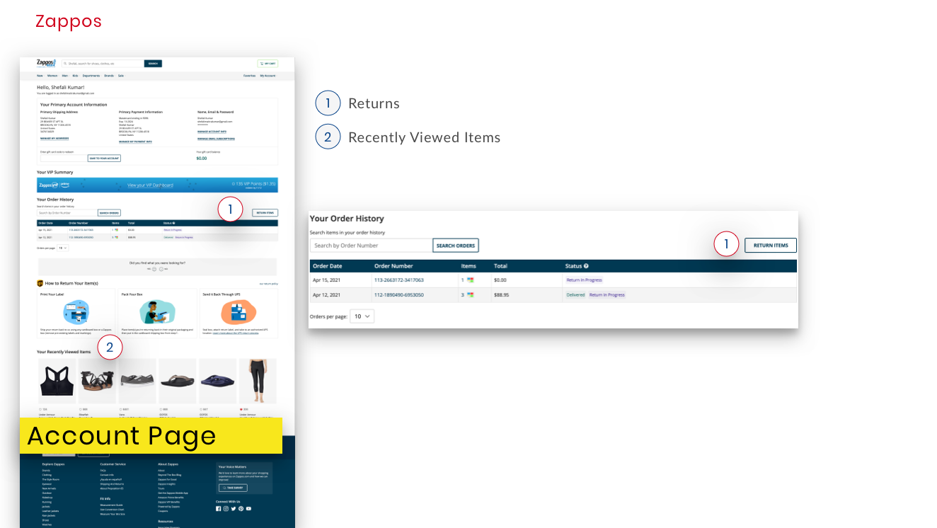Viewport: 937px width, 528px height.
Task: Open the Kids navigation menu
Action: [75, 76]
